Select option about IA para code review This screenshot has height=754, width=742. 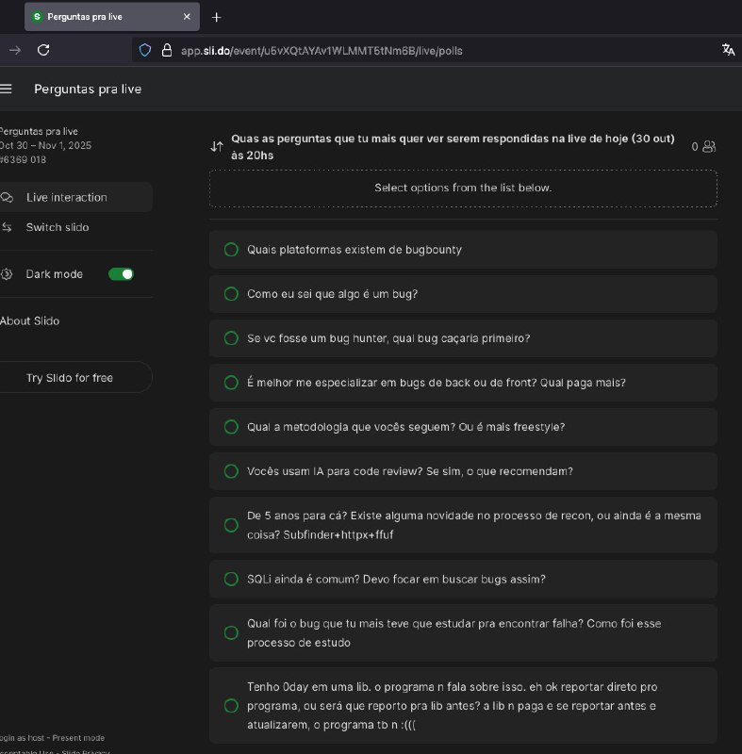pos(463,470)
